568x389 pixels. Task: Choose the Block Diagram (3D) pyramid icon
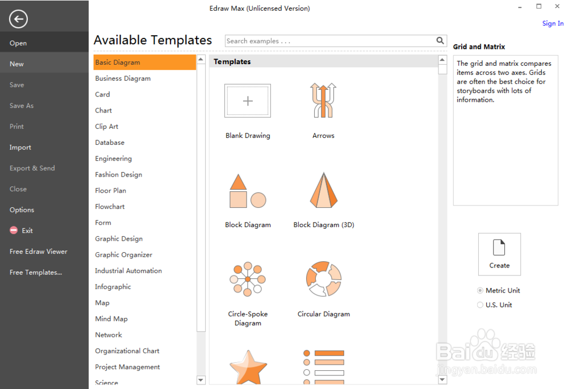324,190
